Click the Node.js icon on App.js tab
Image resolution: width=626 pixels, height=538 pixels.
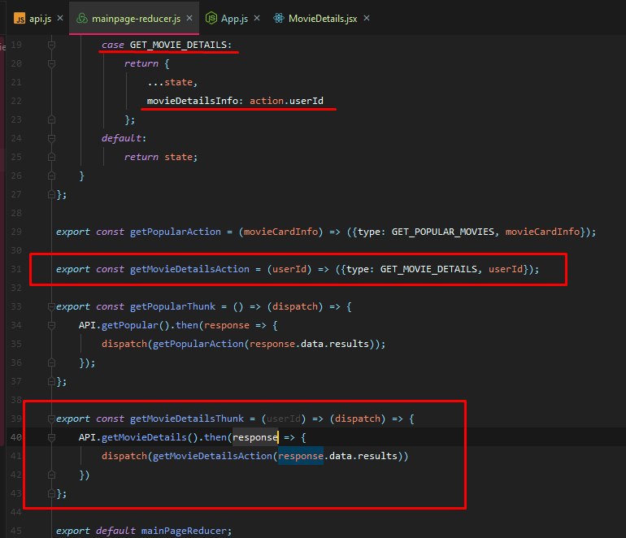[x=211, y=18]
